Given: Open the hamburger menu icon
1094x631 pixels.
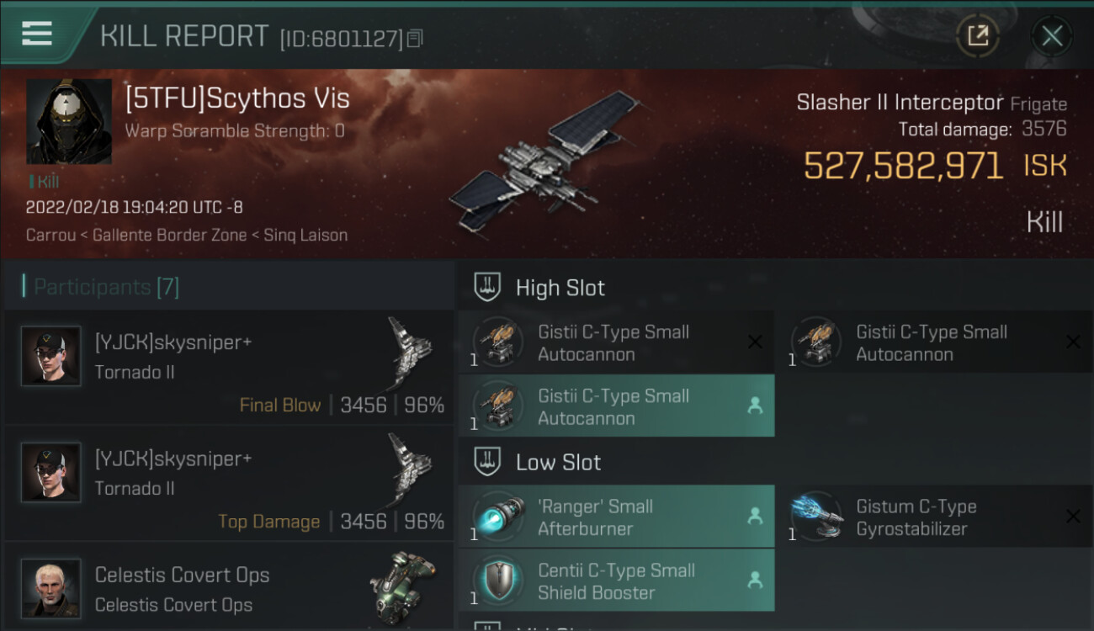Looking at the screenshot, I should click(37, 34).
